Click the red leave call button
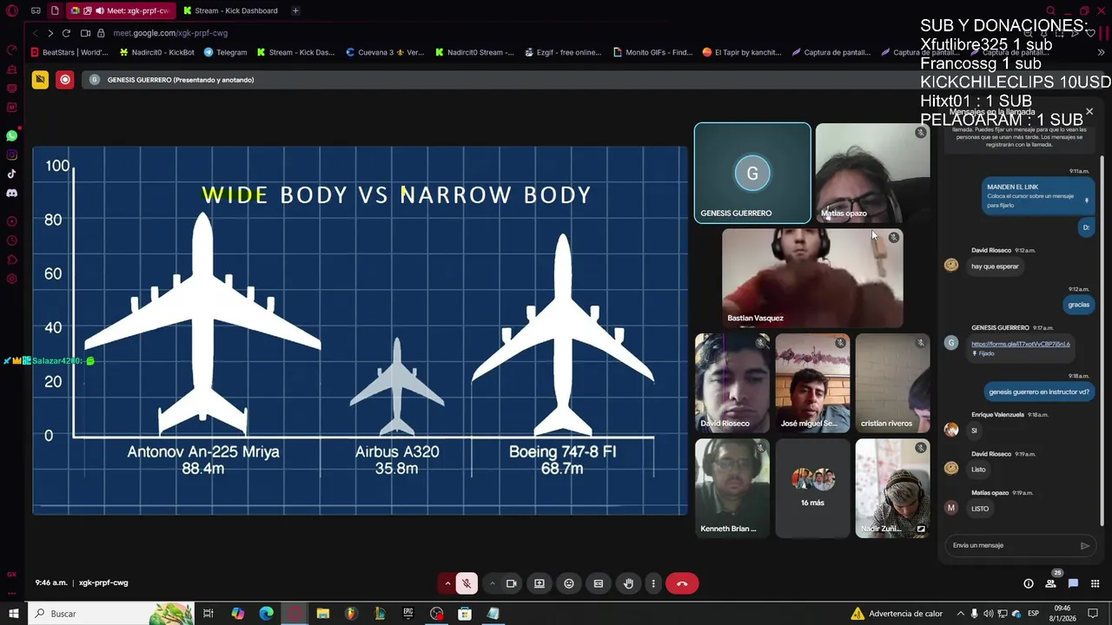 click(x=682, y=583)
